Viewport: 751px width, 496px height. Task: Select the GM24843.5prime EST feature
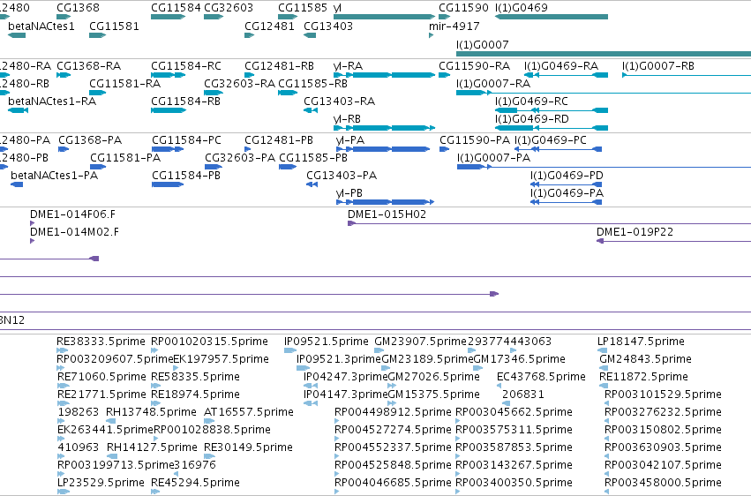point(604,368)
